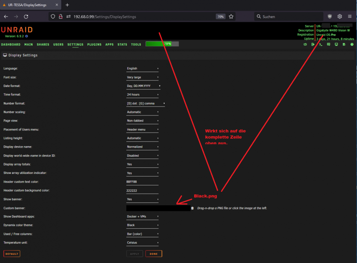Open the Show banner dropdown

coord(142,199)
